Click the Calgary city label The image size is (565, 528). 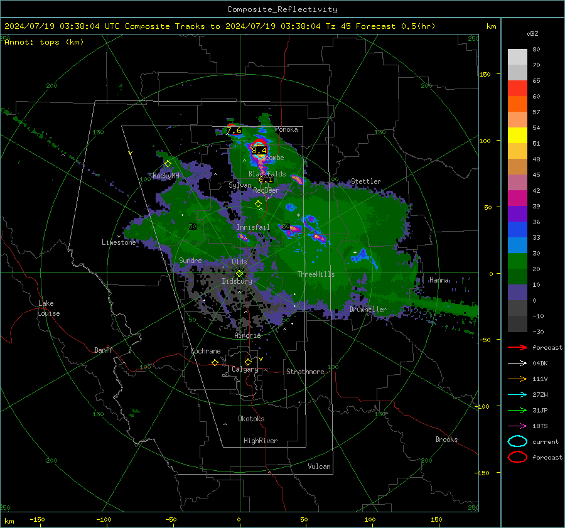tap(245, 369)
